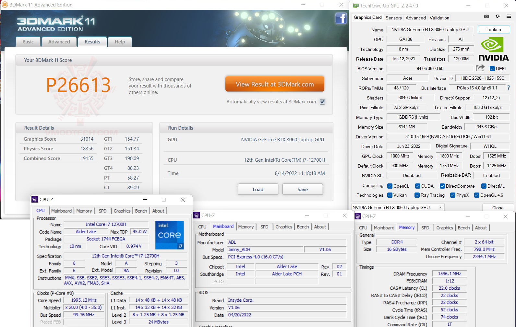Switch to the Basic tab in 3DMark
This screenshot has height=327, width=516.
(x=28, y=42)
